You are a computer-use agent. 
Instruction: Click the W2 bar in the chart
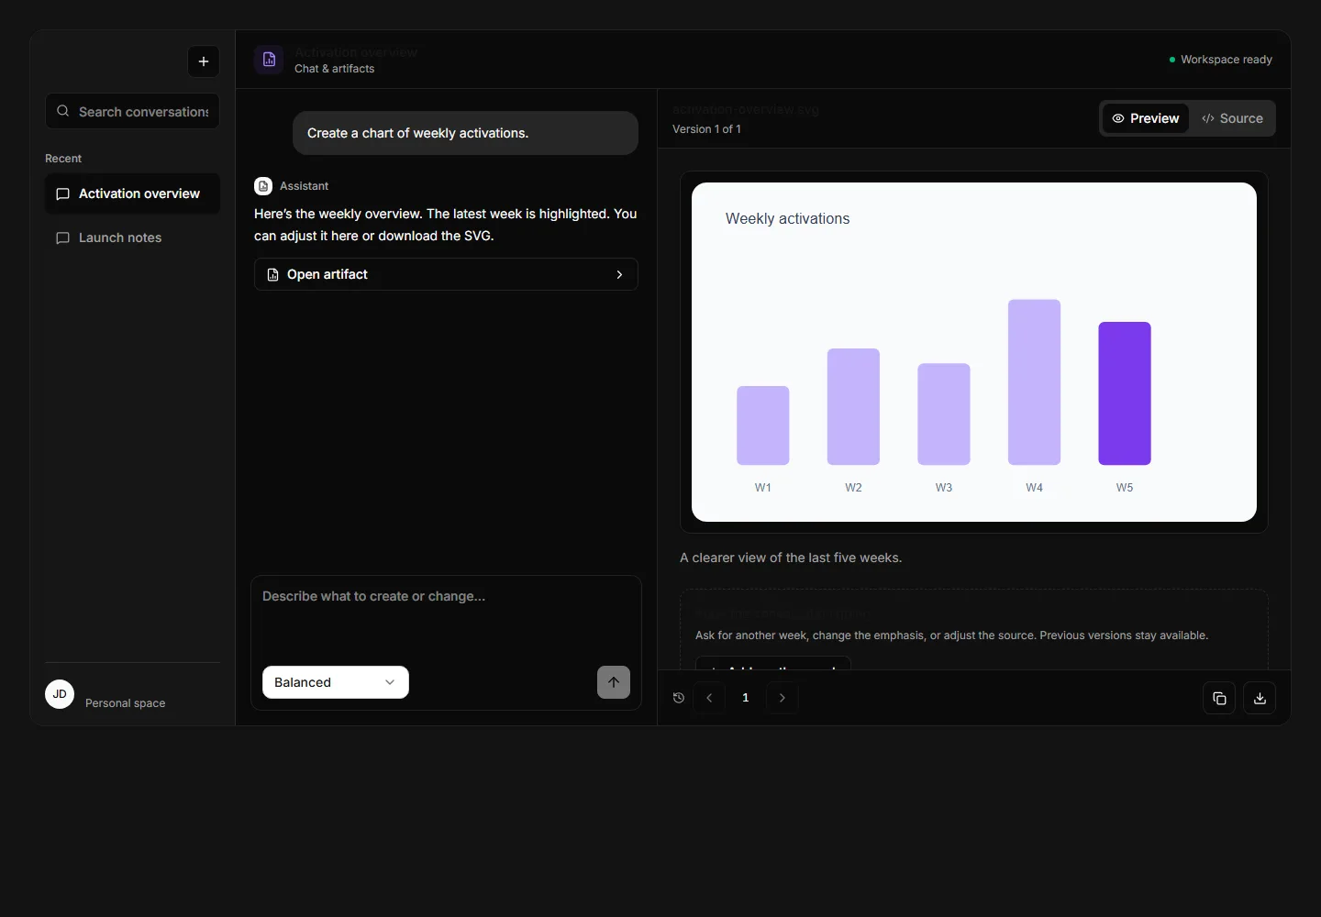pos(853,407)
